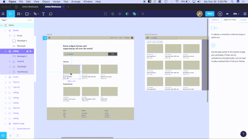The image size is (248, 139).
Task: Open the Vector menu
Action: pyautogui.click(x=57, y=2)
